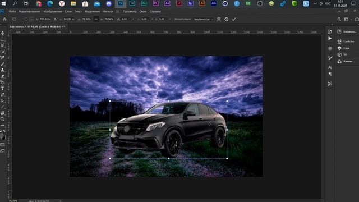Toggle the reference point checkbox

(26, 19)
